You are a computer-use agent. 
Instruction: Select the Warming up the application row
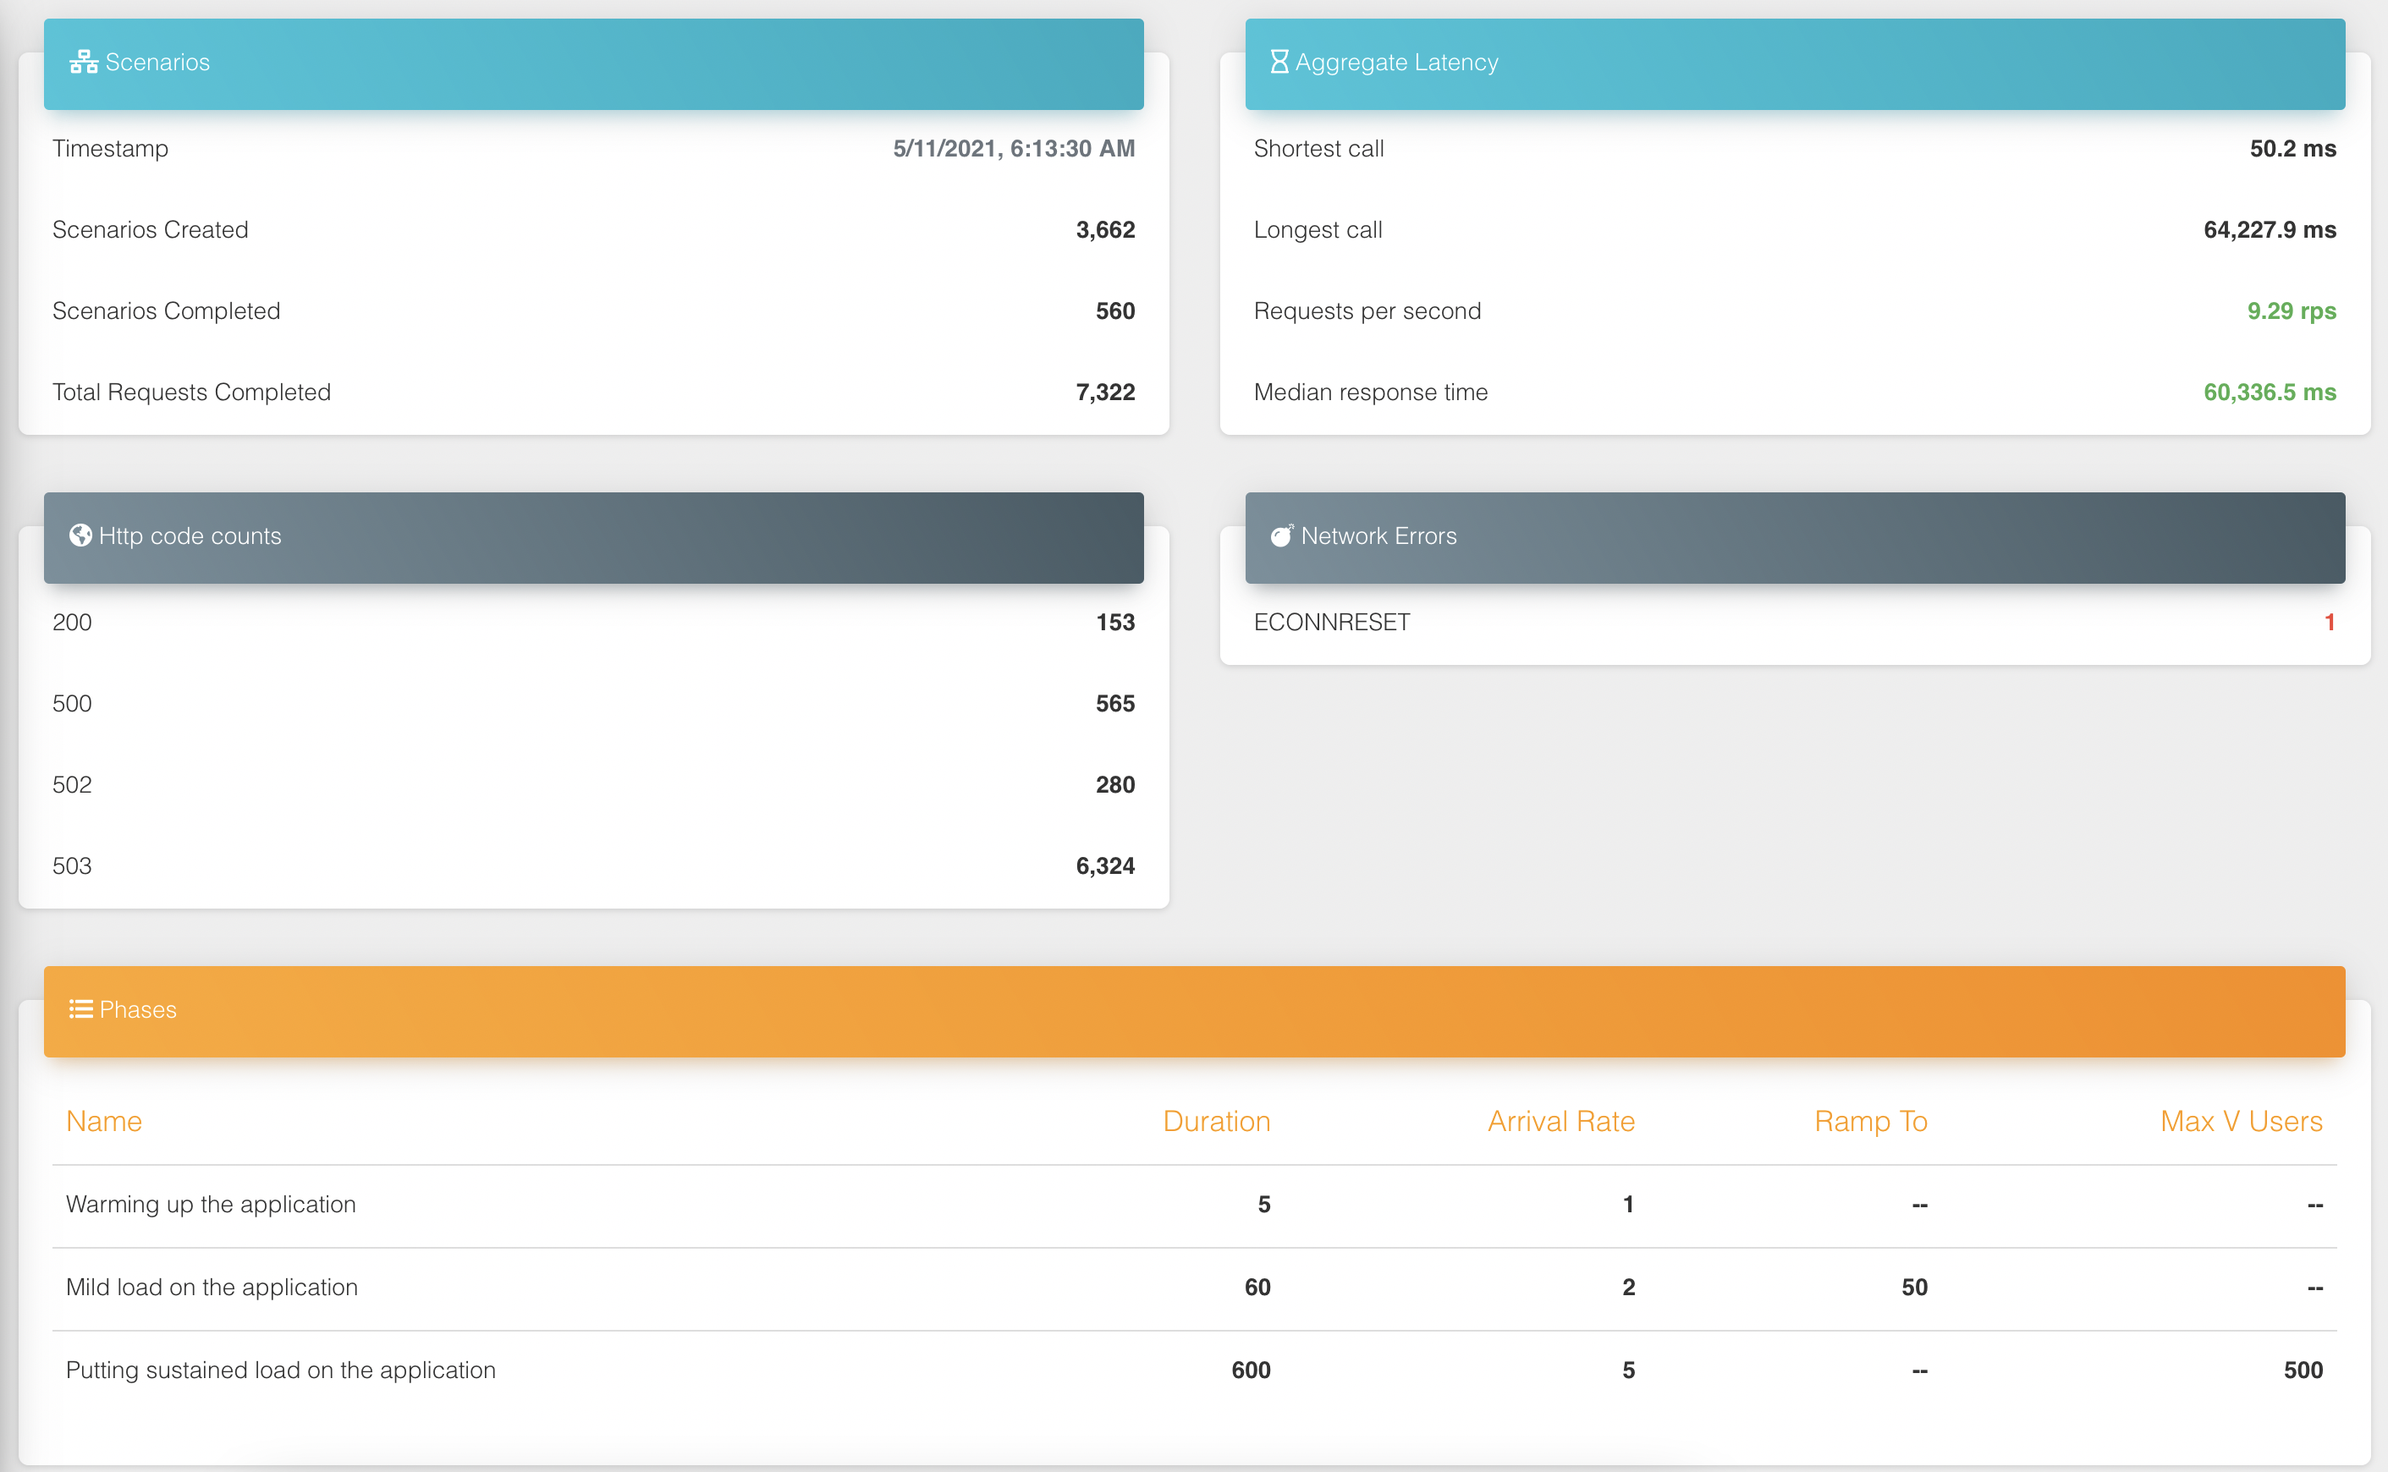coord(212,1205)
